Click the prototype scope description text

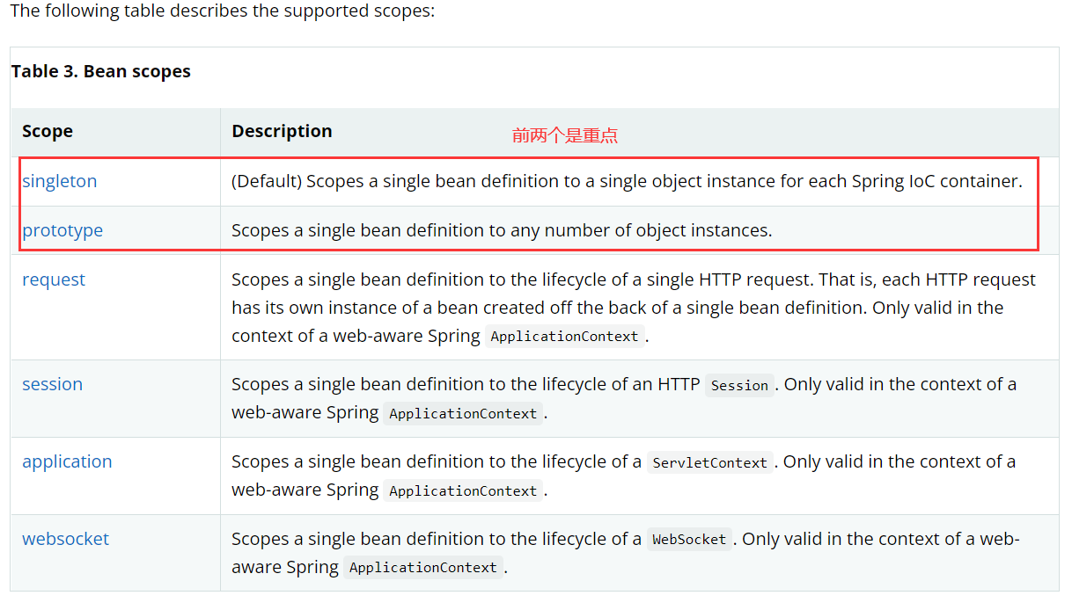[502, 230]
